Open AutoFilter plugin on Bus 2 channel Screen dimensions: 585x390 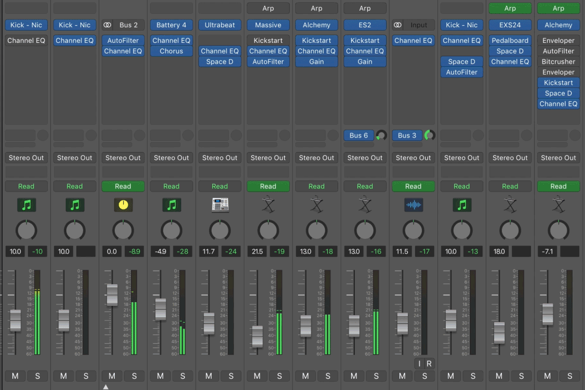[x=123, y=40]
